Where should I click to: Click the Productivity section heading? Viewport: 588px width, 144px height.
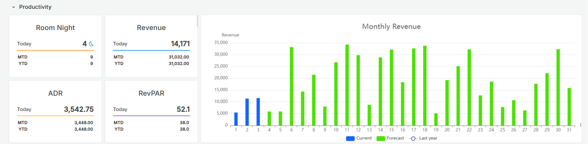pos(35,7)
